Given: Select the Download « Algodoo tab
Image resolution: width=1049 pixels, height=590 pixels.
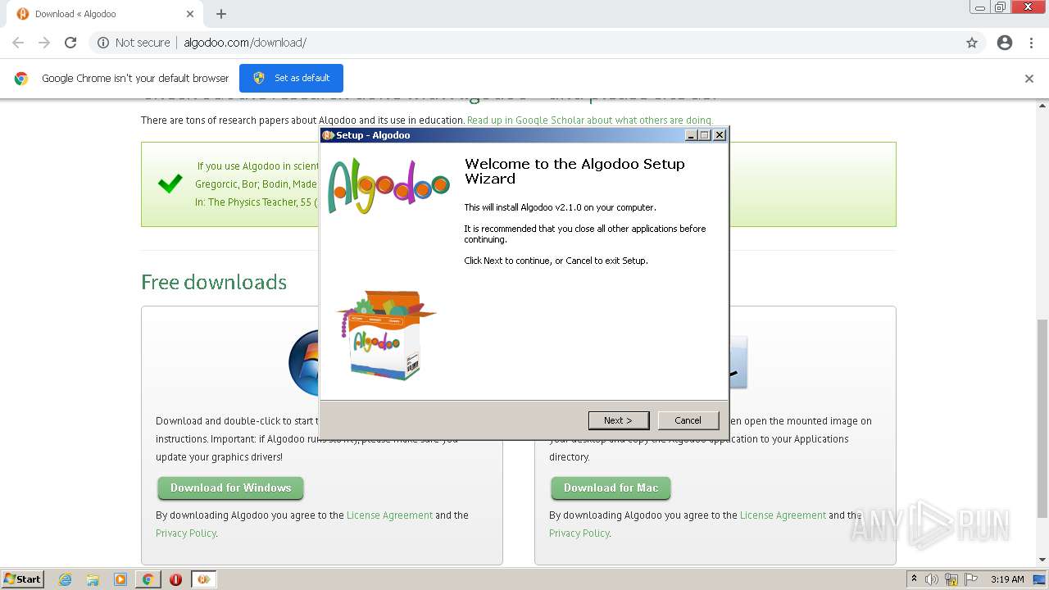Looking at the screenshot, I should (x=105, y=14).
